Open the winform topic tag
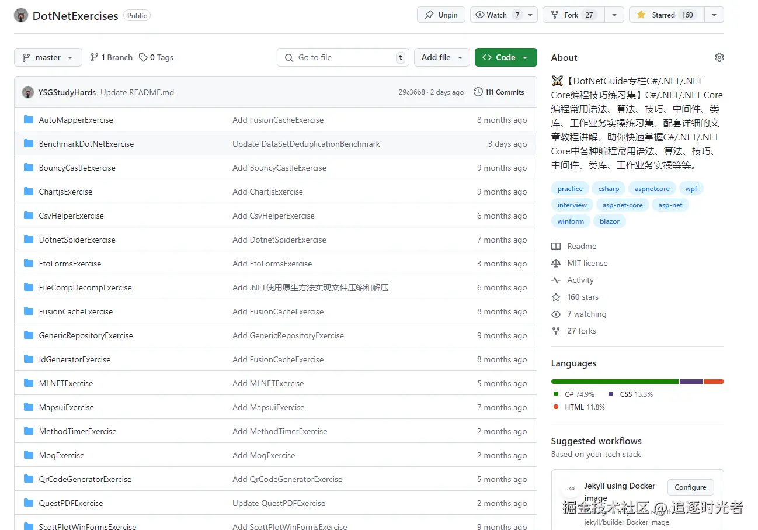Image resolution: width=758 pixels, height=530 pixels. 571,221
